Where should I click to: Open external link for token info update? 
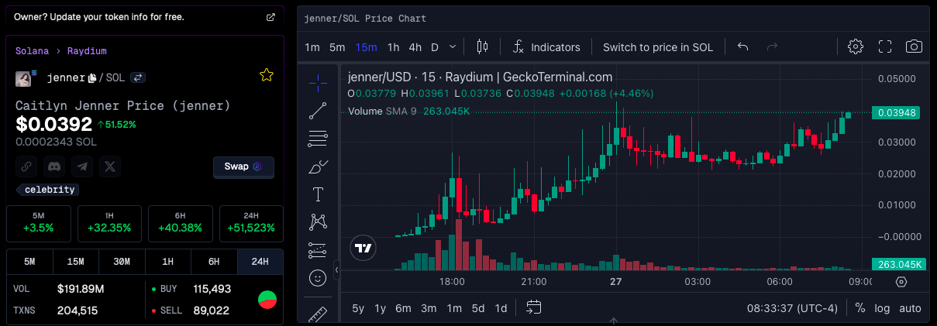pyautogui.click(x=270, y=17)
